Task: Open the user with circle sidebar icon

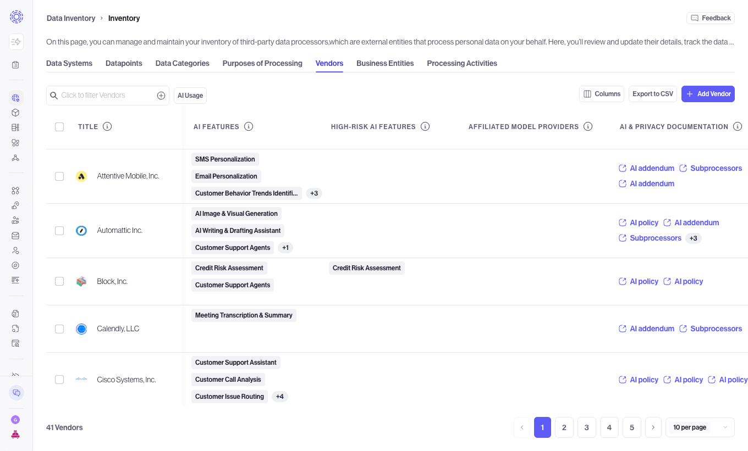Action: (15, 250)
